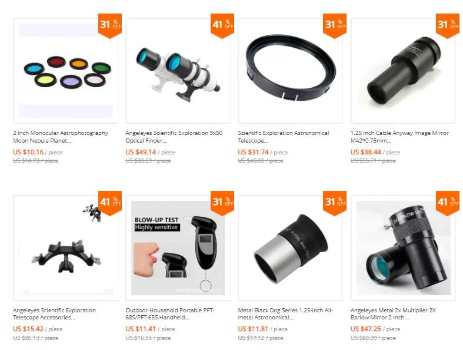Open 'Scientific Exploration Astronomical Telescope' title
Image resolution: width=463 pixels, height=350 pixels.
(x=284, y=137)
